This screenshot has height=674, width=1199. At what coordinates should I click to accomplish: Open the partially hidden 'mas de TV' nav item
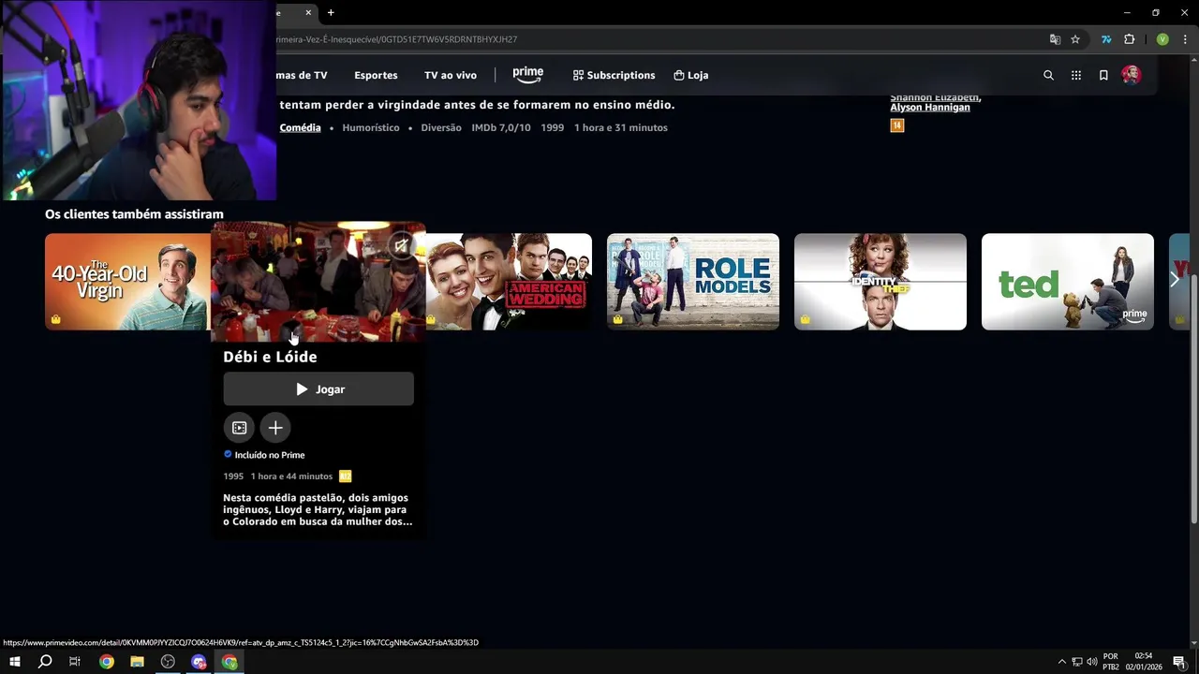302,75
